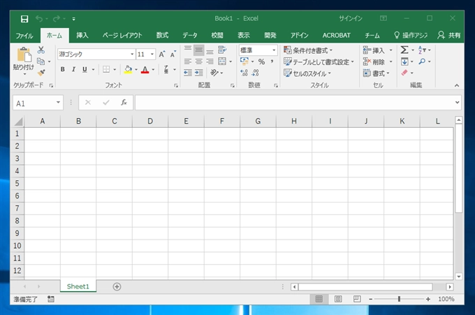The height and width of the screenshot is (315, 475).
Task: Open conditional formatting menu
Action: [308, 50]
